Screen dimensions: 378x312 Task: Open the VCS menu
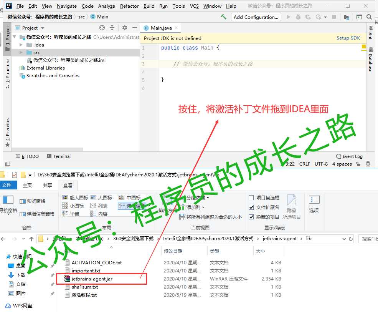pyautogui.click(x=194, y=6)
